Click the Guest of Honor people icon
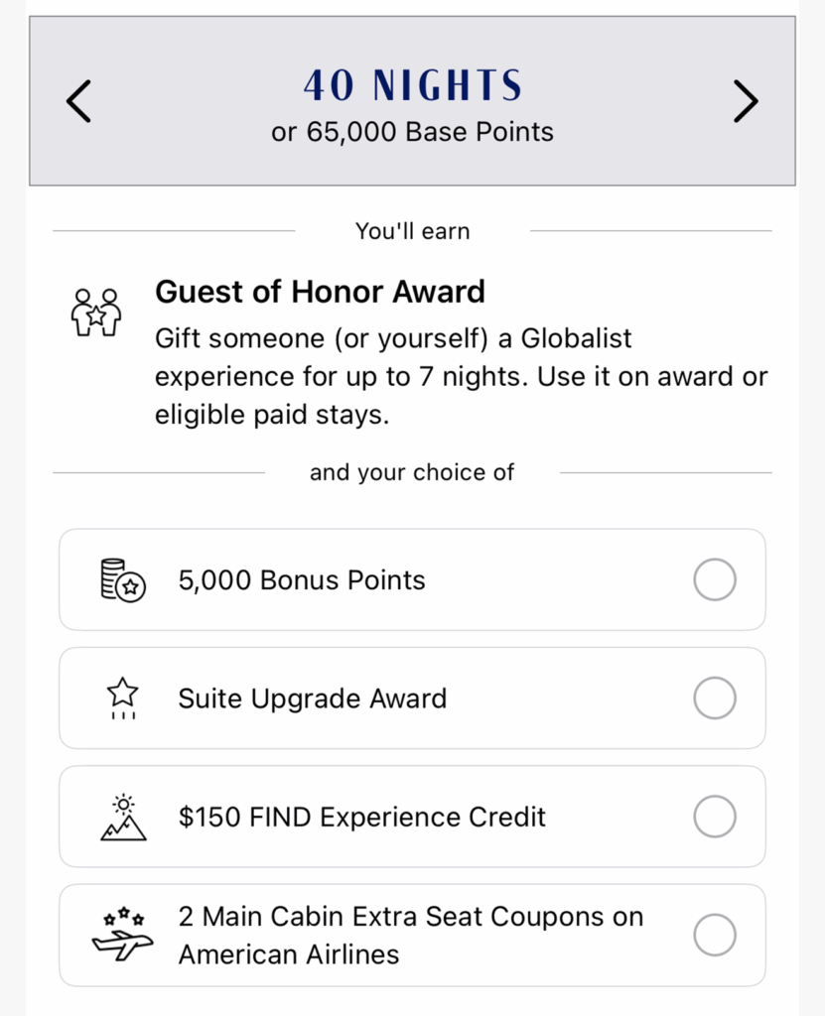The image size is (825, 1016). point(96,312)
